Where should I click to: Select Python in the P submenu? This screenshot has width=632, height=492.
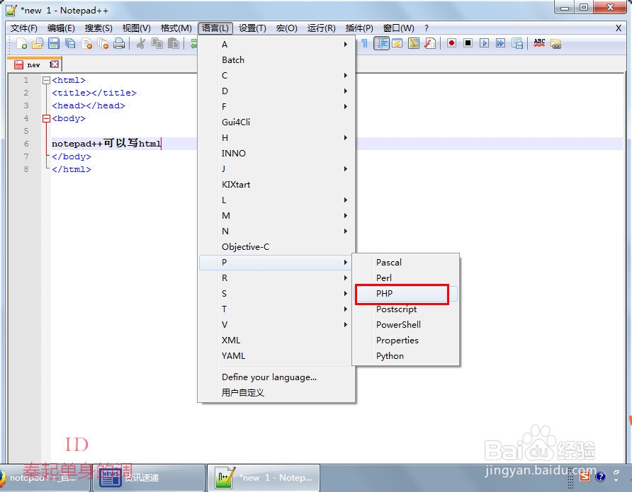coord(406,356)
